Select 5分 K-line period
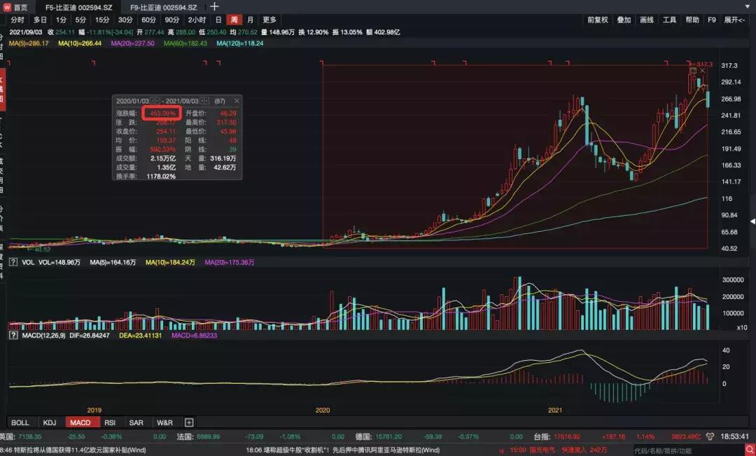The image size is (756, 456). [x=80, y=20]
